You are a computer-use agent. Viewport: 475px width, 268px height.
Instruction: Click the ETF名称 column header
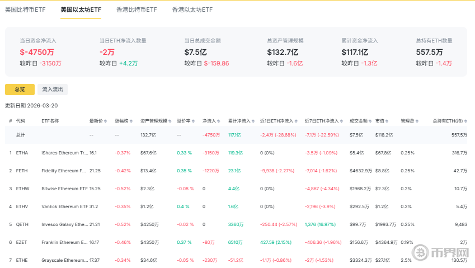50,121
